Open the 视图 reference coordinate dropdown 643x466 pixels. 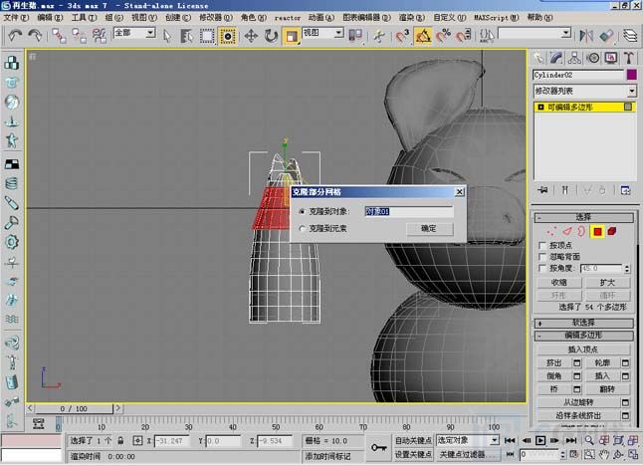(x=338, y=33)
